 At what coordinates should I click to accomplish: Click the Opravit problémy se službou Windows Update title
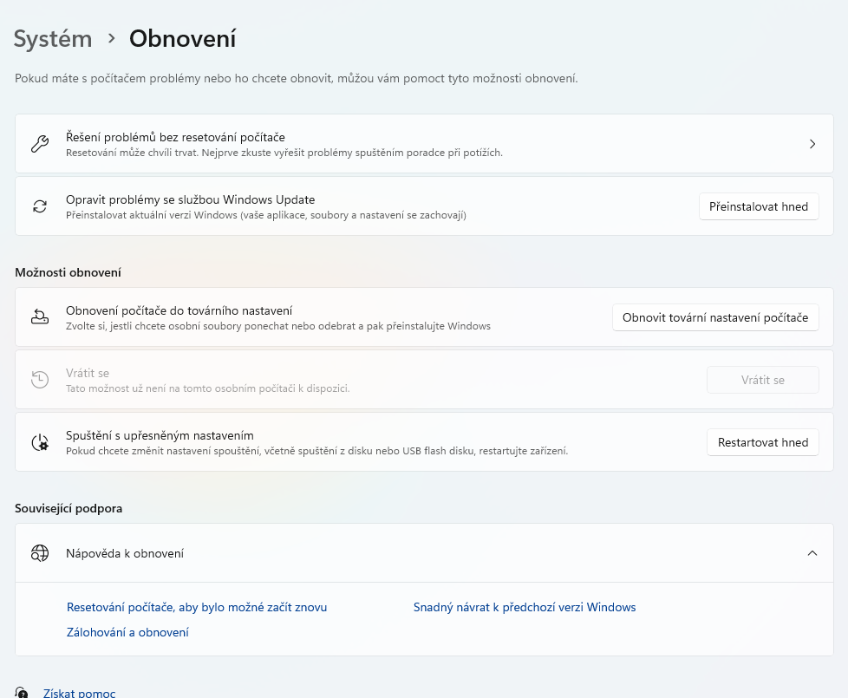click(x=191, y=199)
